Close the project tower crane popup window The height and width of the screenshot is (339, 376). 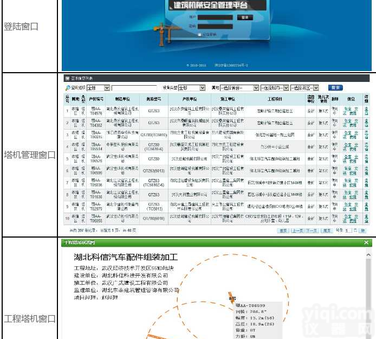pyautogui.click(x=366, y=242)
